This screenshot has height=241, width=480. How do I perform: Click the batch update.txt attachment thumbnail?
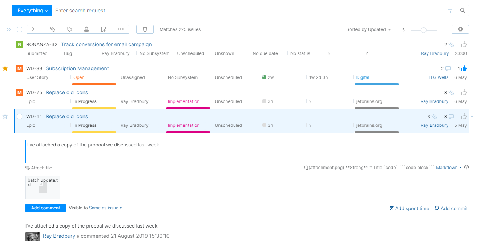(x=43, y=187)
